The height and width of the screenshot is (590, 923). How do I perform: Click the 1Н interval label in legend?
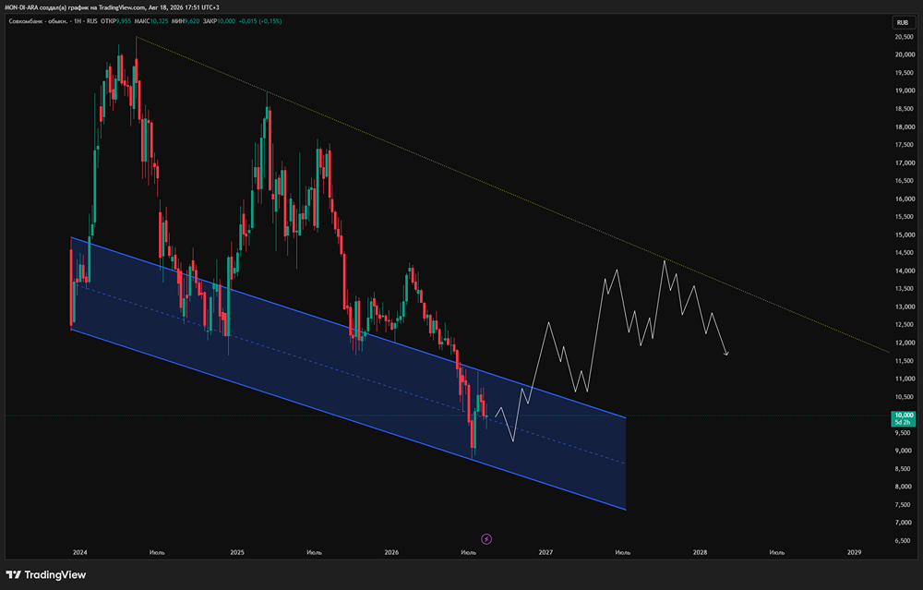coord(78,21)
